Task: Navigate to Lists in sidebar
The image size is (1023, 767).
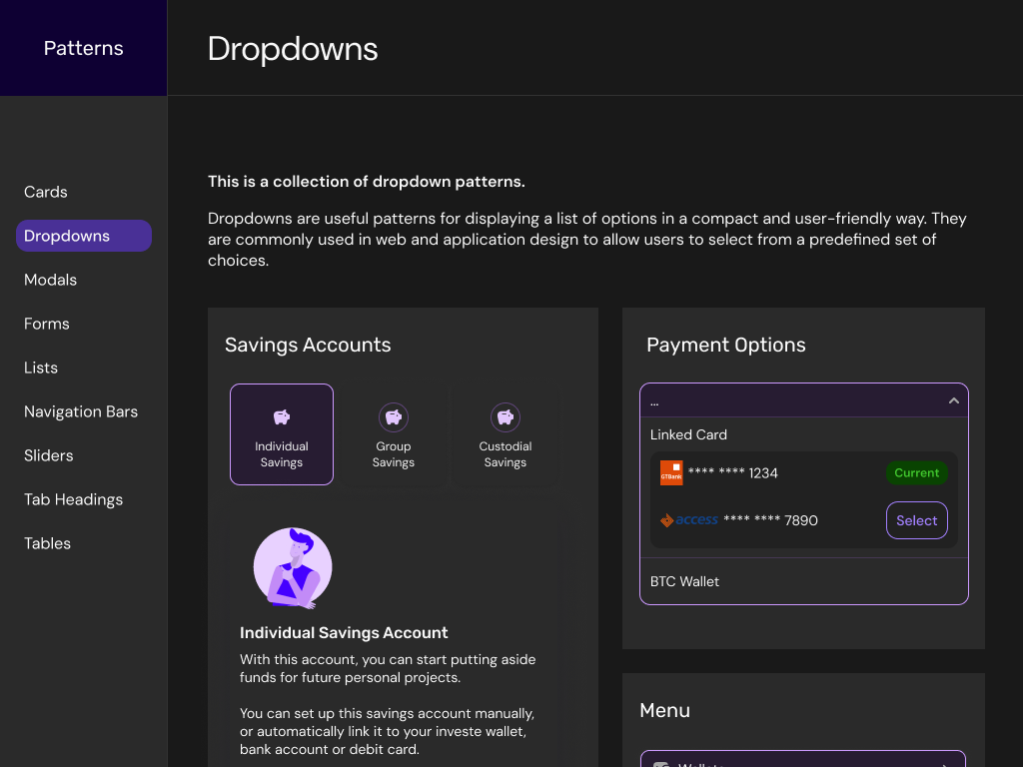Action: [x=41, y=368]
